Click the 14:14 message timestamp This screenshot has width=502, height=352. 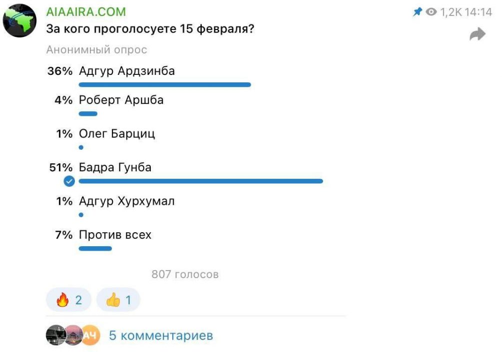(x=479, y=12)
